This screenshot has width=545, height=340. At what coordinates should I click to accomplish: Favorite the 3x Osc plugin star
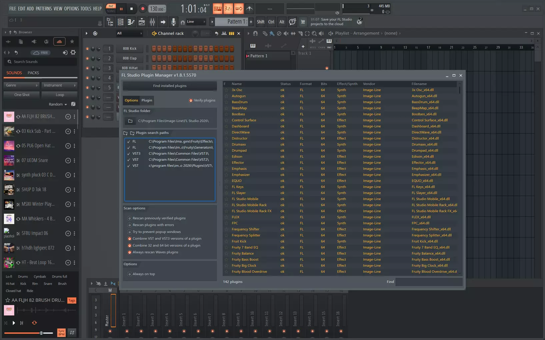(x=226, y=90)
